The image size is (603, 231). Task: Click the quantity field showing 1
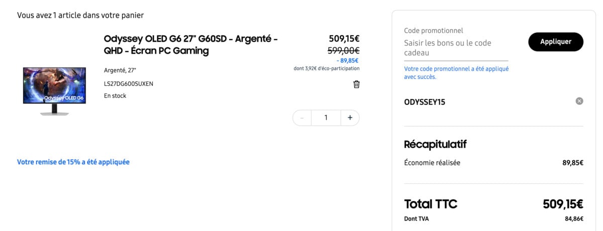tap(326, 118)
